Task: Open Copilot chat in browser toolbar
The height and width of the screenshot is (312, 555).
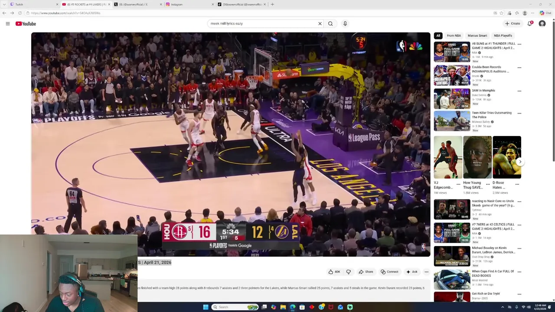Action: [545, 13]
